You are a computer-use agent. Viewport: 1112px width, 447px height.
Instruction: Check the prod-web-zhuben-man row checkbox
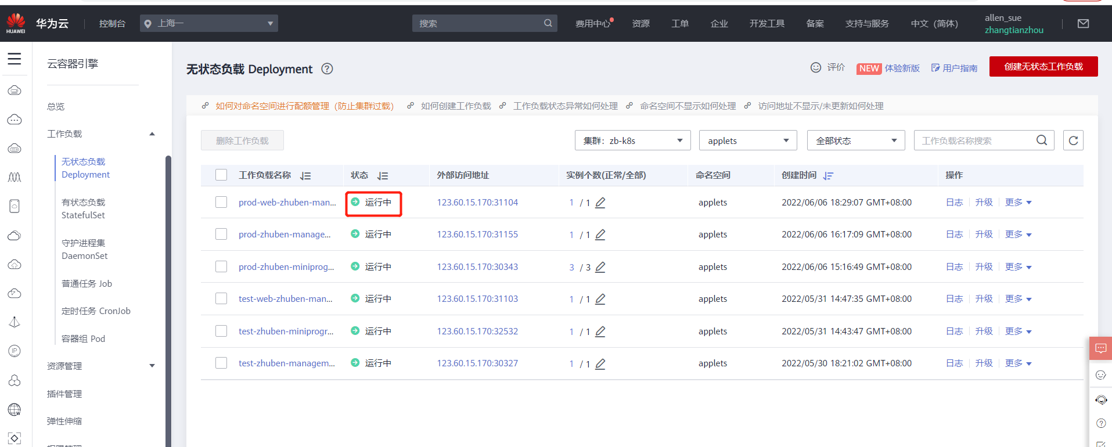[221, 202]
